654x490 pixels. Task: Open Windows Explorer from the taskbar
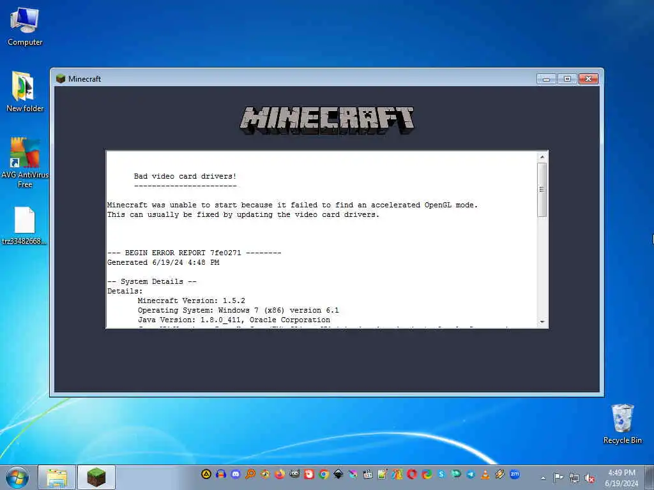(57, 477)
